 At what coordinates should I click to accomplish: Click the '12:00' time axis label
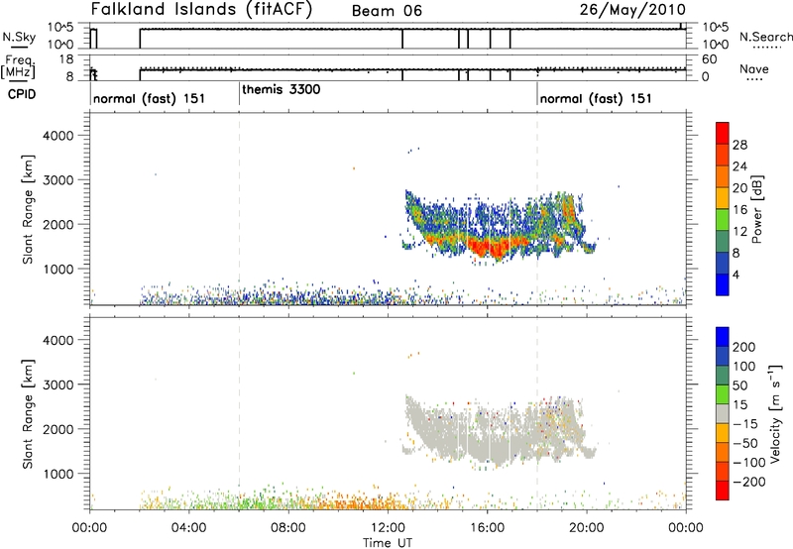coord(388,528)
